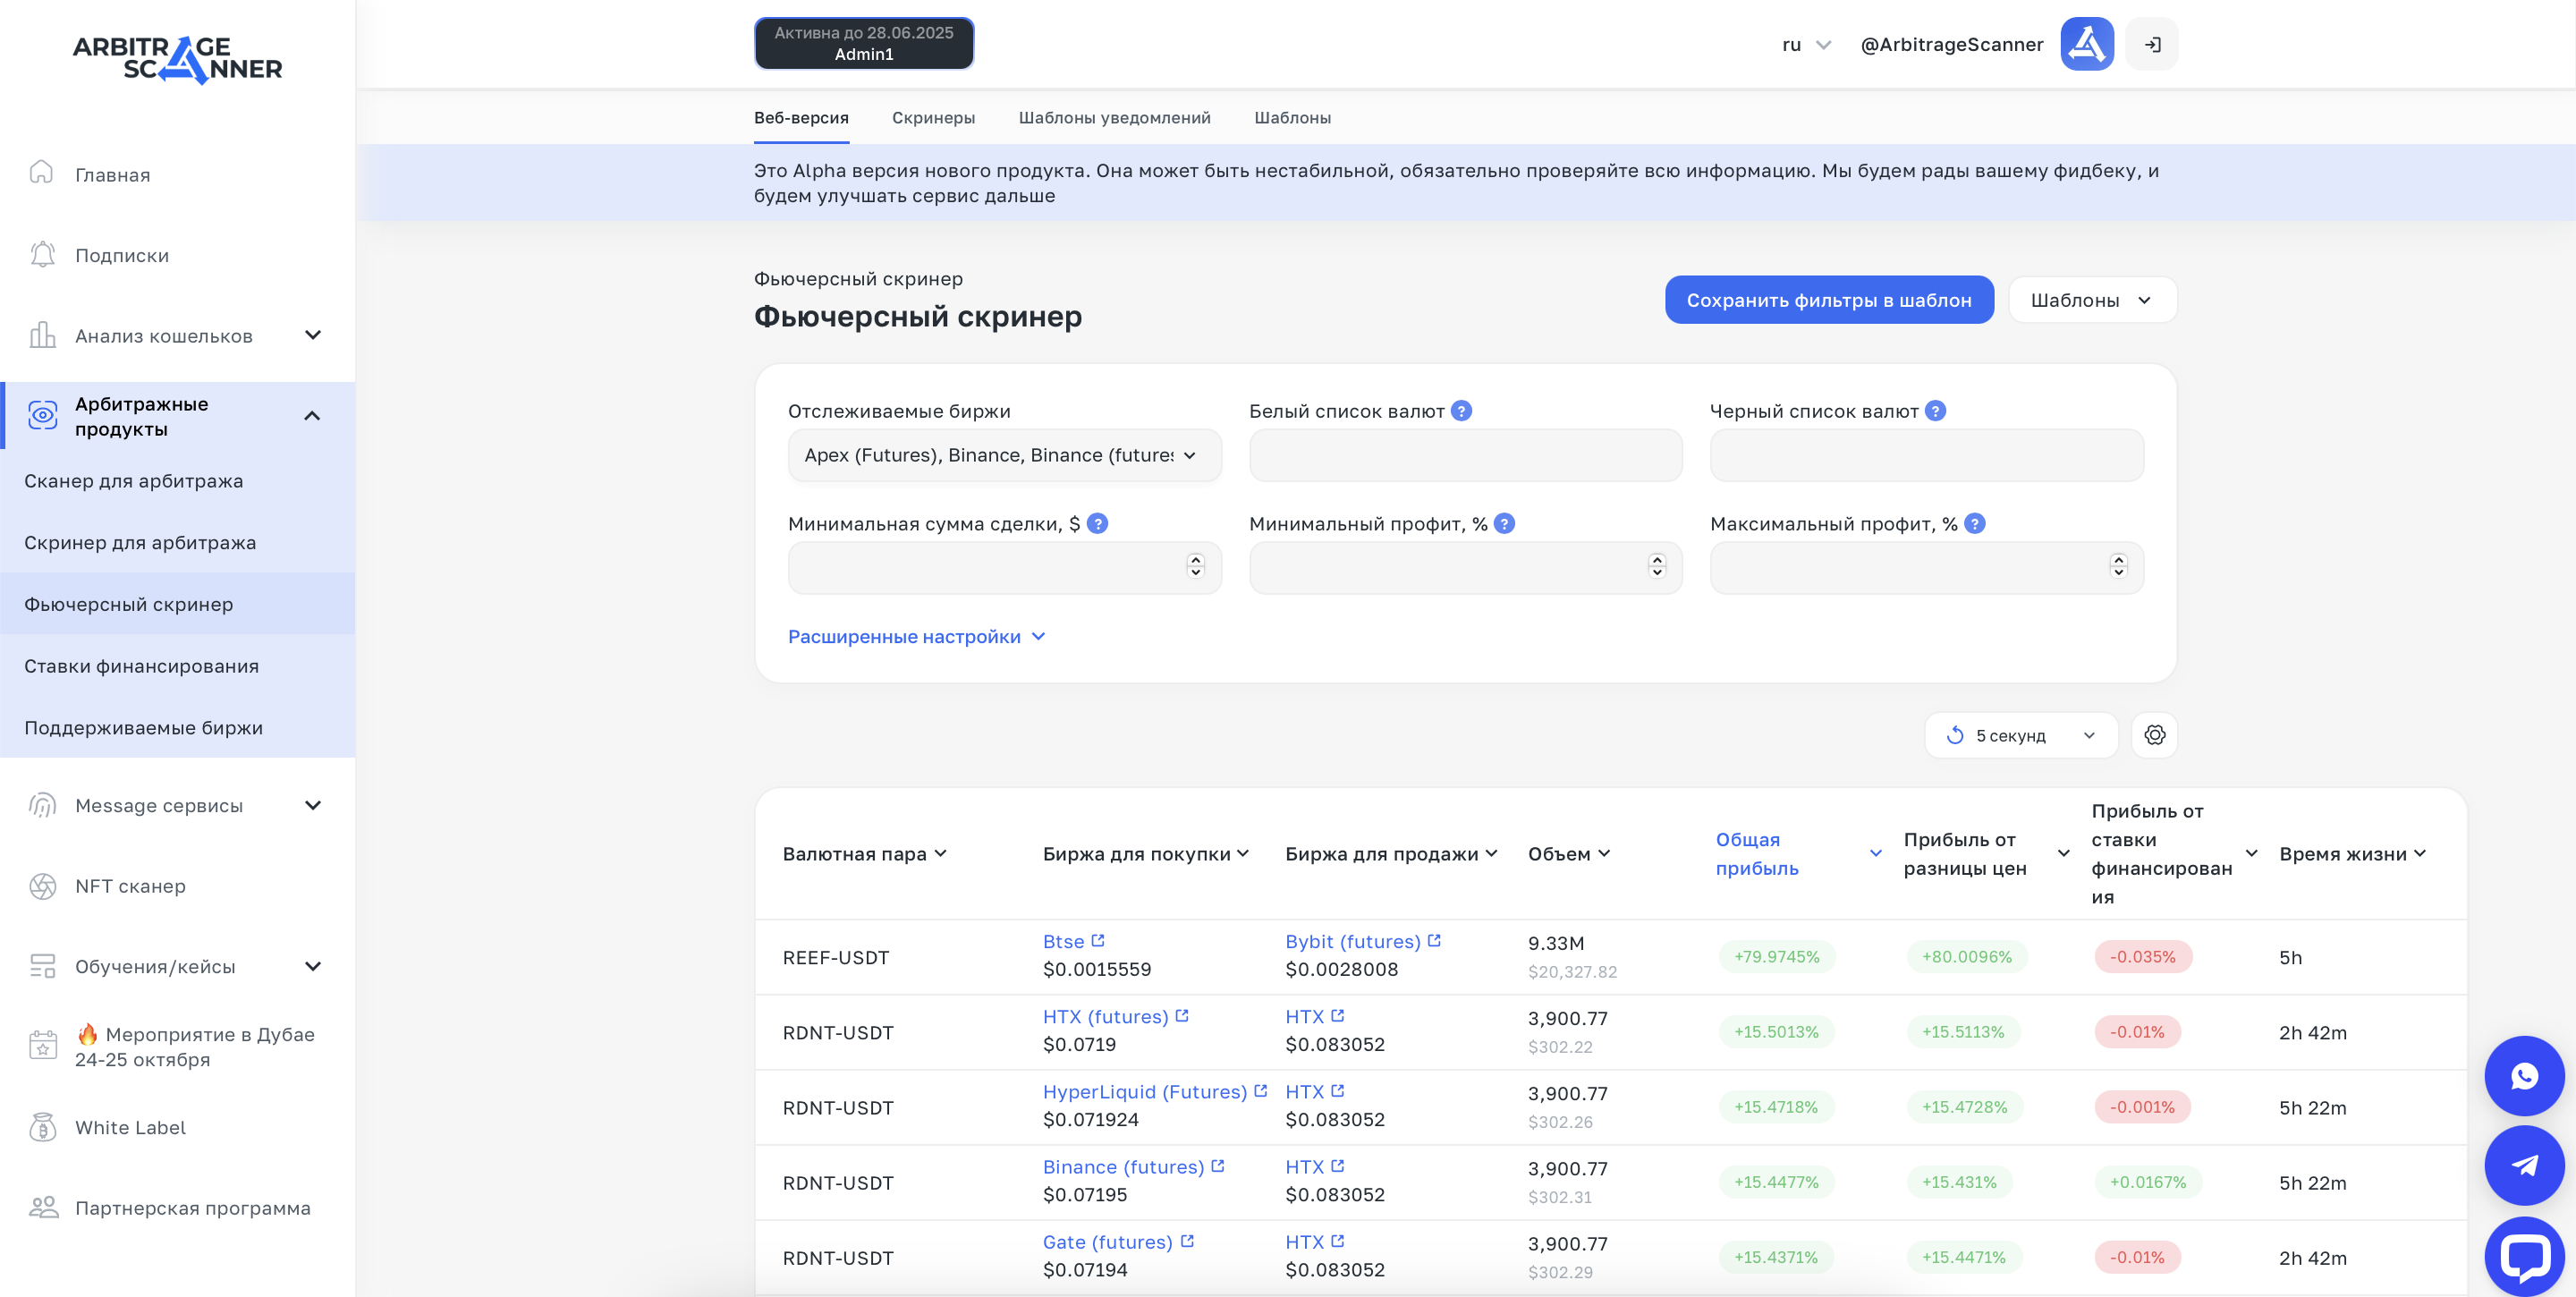Switch to Веб-версия tab
Viewport: 2576px width, 1297px height.
pos(801,117)
